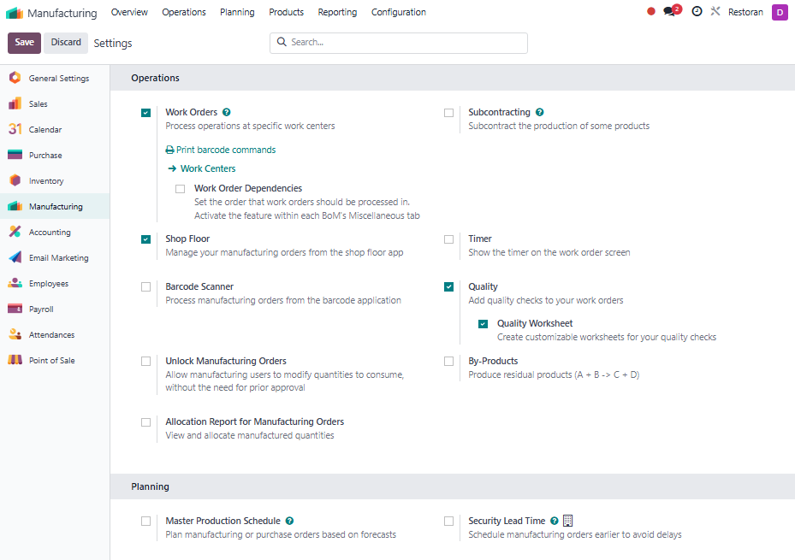Click the Save button
Screen dimensions: 795x560
[24, 43]
